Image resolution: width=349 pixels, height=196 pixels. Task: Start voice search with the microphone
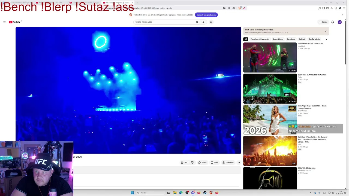pos(211,22)
